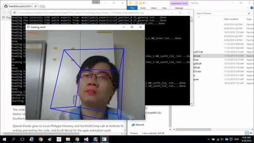Click sort arrow above Name column
The height and width of the screenshot is (143, 254).
pyautogui.click(x=199, y=17)
